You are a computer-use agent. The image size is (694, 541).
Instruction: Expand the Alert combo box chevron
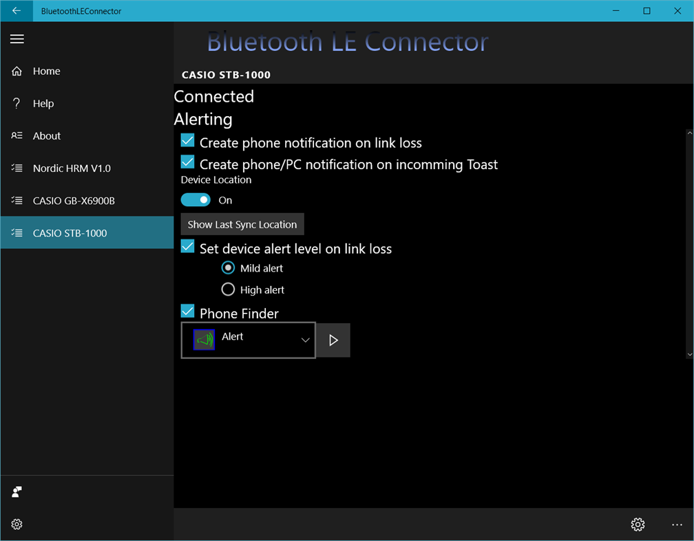click(x=305, y=340)
